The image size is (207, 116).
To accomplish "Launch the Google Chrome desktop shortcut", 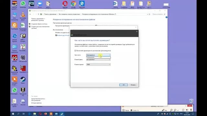I will click(x=73, y=4).
